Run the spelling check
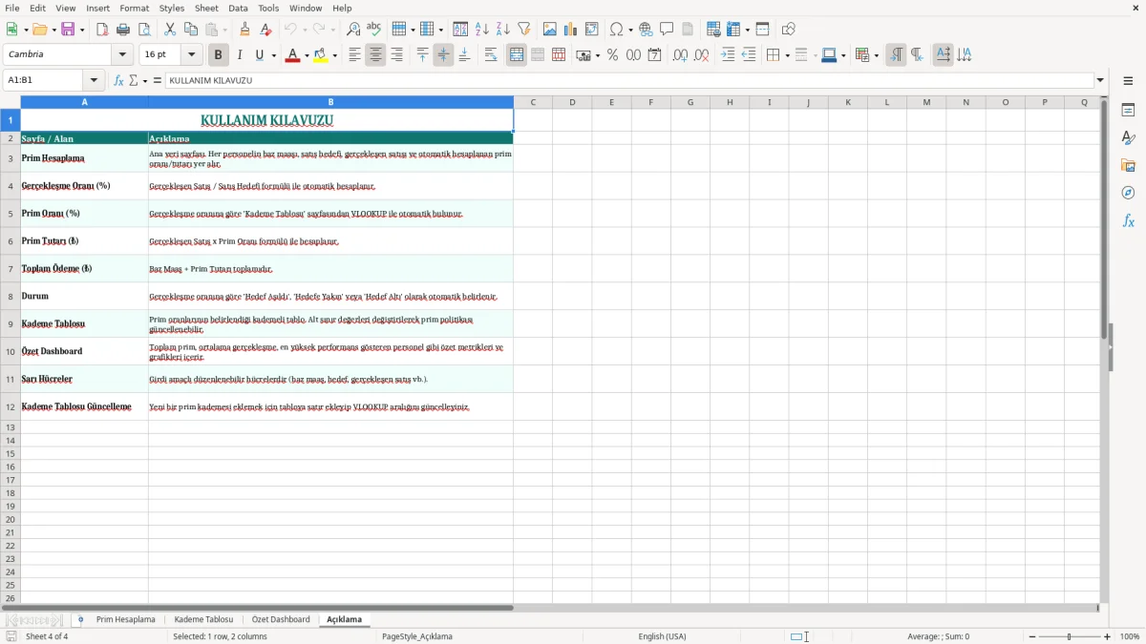The width and height of the screenshot is (1146, 644). coord(374,30)
